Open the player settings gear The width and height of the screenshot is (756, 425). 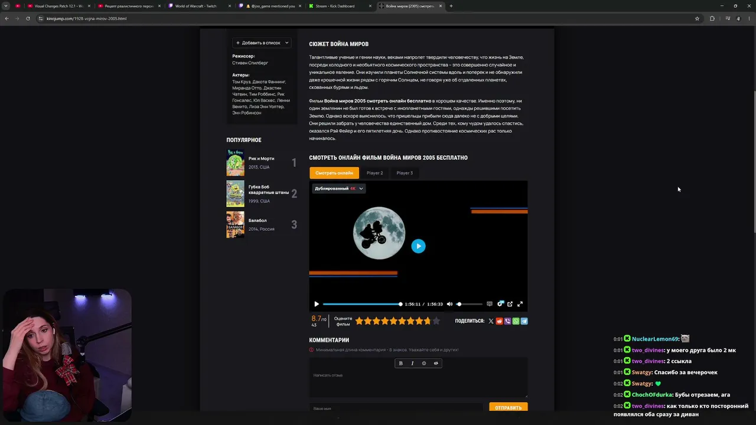[x=500, y=304]
